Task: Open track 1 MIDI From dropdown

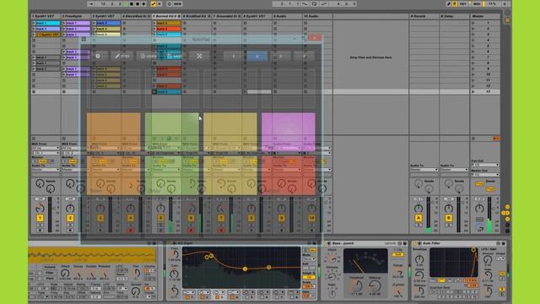Action: [x=46, y=149]
